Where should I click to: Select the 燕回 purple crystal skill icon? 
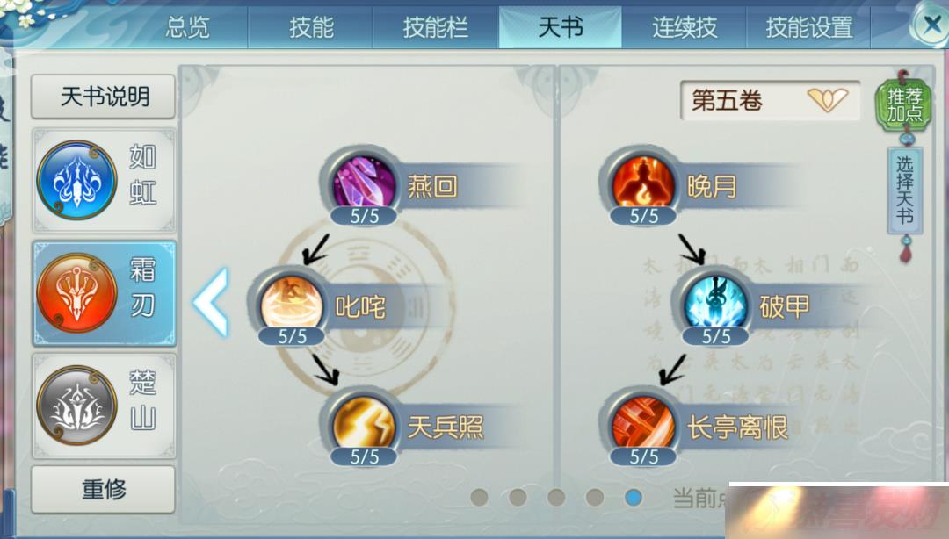[363, 183]
